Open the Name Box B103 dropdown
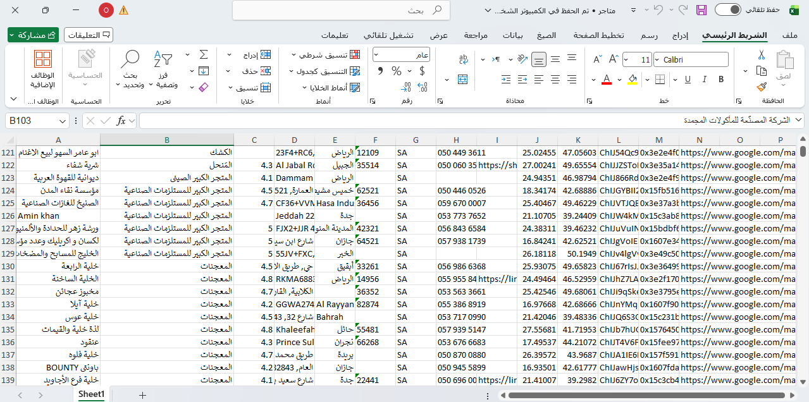809x402 pixels. click(x=63, y=121)
